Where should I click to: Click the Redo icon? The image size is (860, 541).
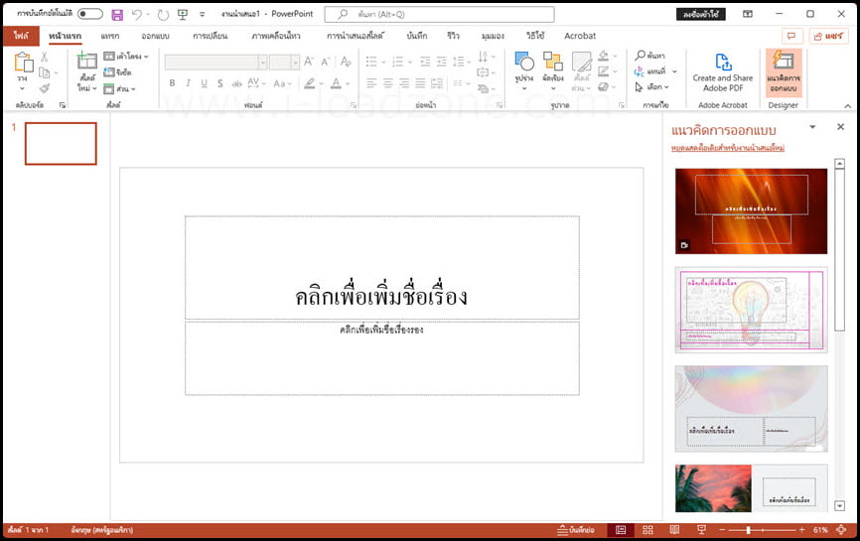163,15
